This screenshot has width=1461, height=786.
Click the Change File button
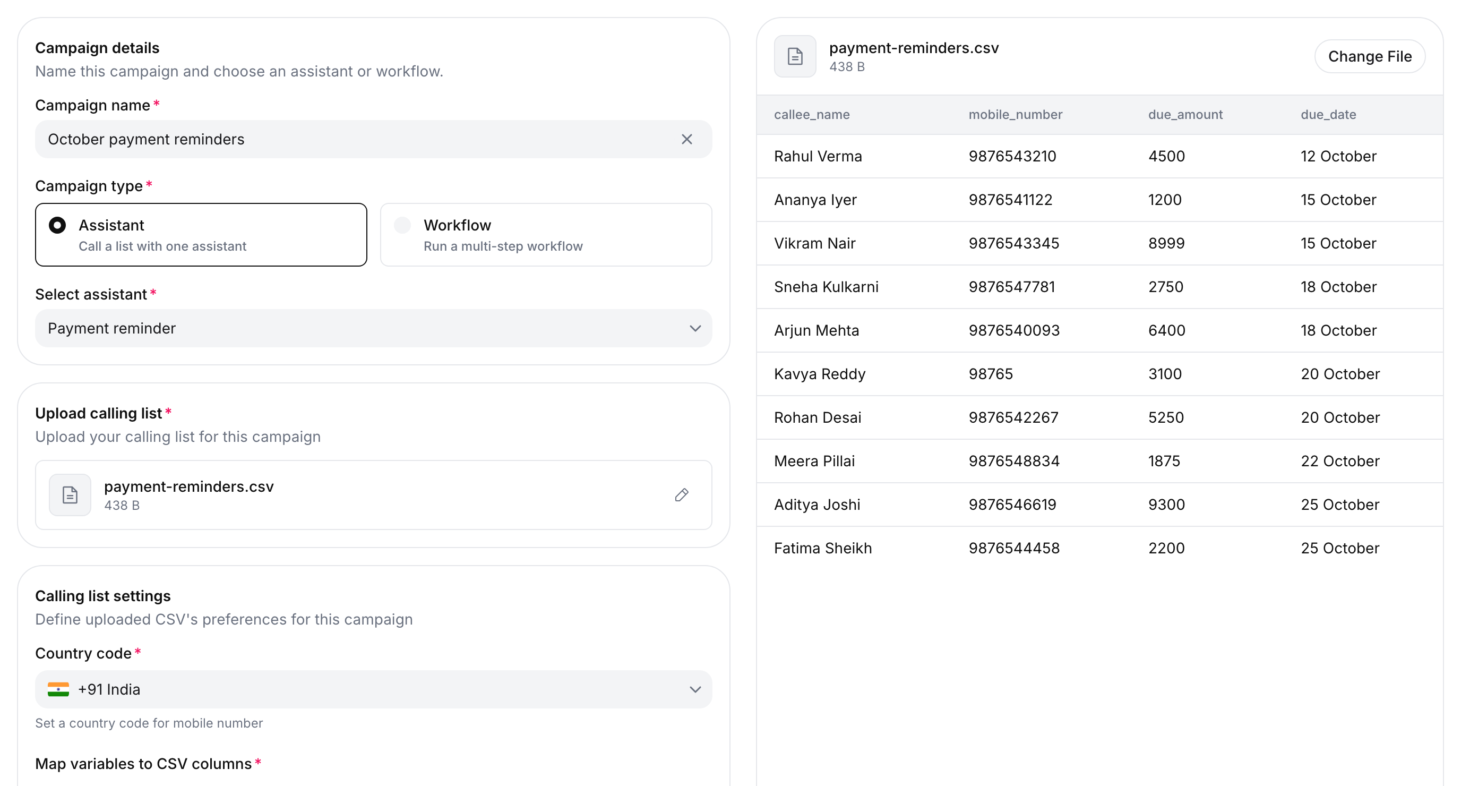coord(1369,56)
